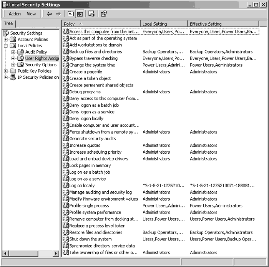Click the Security Options folder icon

pos(21,65)
